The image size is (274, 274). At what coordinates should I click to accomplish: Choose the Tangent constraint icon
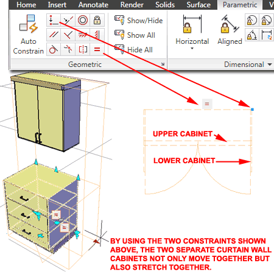pos(54,49)
